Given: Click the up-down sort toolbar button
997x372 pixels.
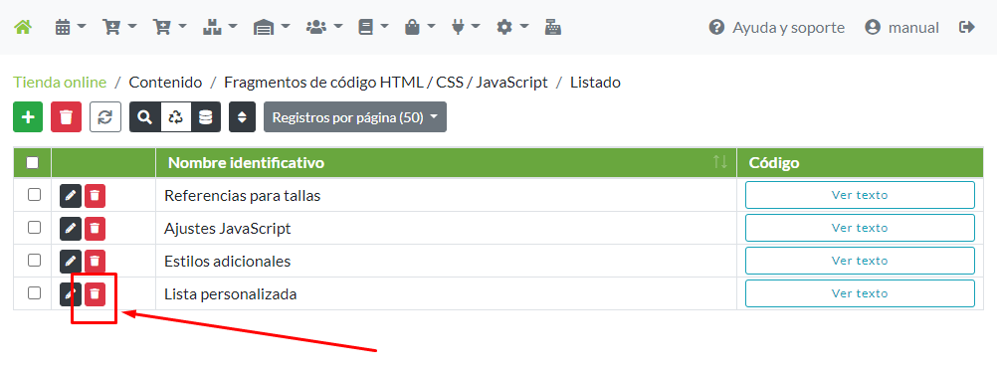Looking at the screenshot, I should pyautogui.click(x=242, y=117).
